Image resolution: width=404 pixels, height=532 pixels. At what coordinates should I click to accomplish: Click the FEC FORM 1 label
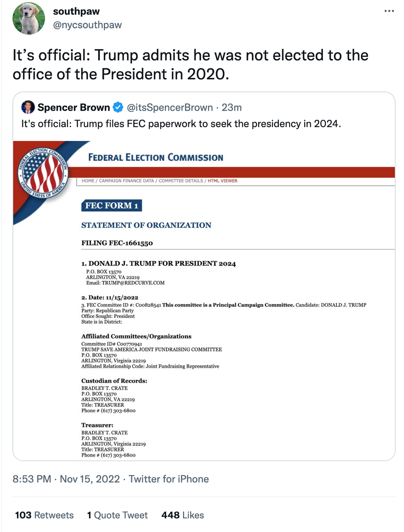(112, 206)
